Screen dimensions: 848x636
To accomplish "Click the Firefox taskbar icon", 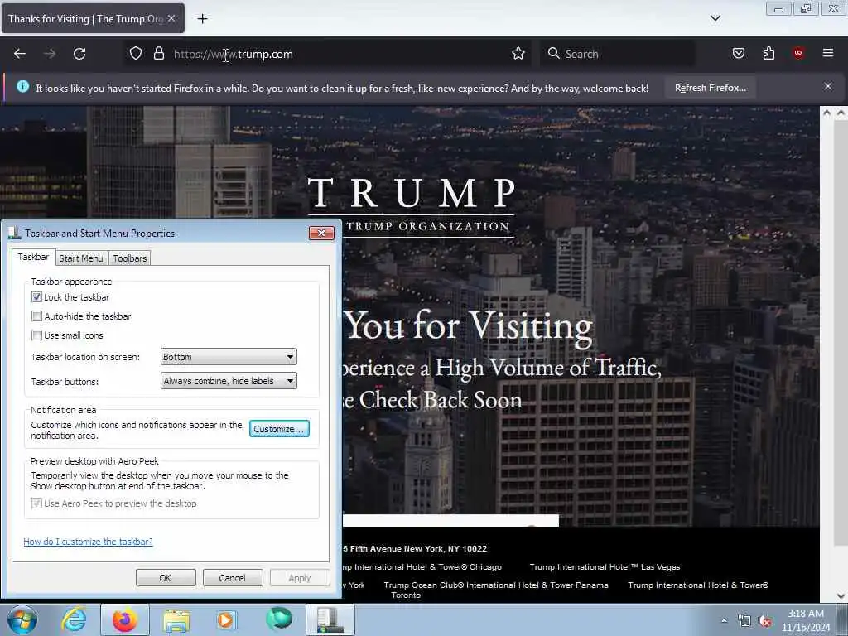I will (125, 619).
